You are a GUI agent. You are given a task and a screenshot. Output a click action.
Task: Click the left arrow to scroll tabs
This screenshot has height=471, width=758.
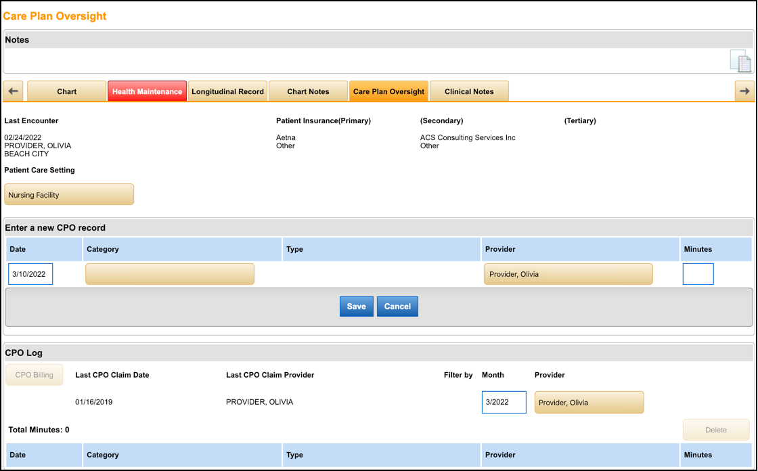pyautogui.click(x=12, y=90)
